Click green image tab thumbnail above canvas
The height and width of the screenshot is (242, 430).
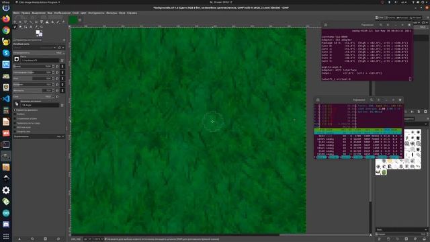coord(73,20)
